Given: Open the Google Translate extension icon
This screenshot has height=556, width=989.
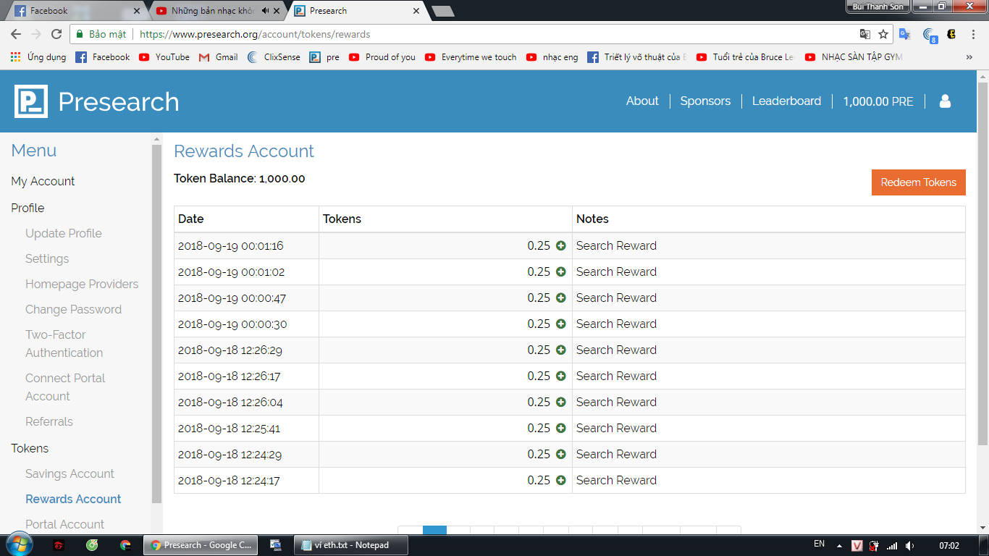Looking at the screenshot, I should point(904,34).
